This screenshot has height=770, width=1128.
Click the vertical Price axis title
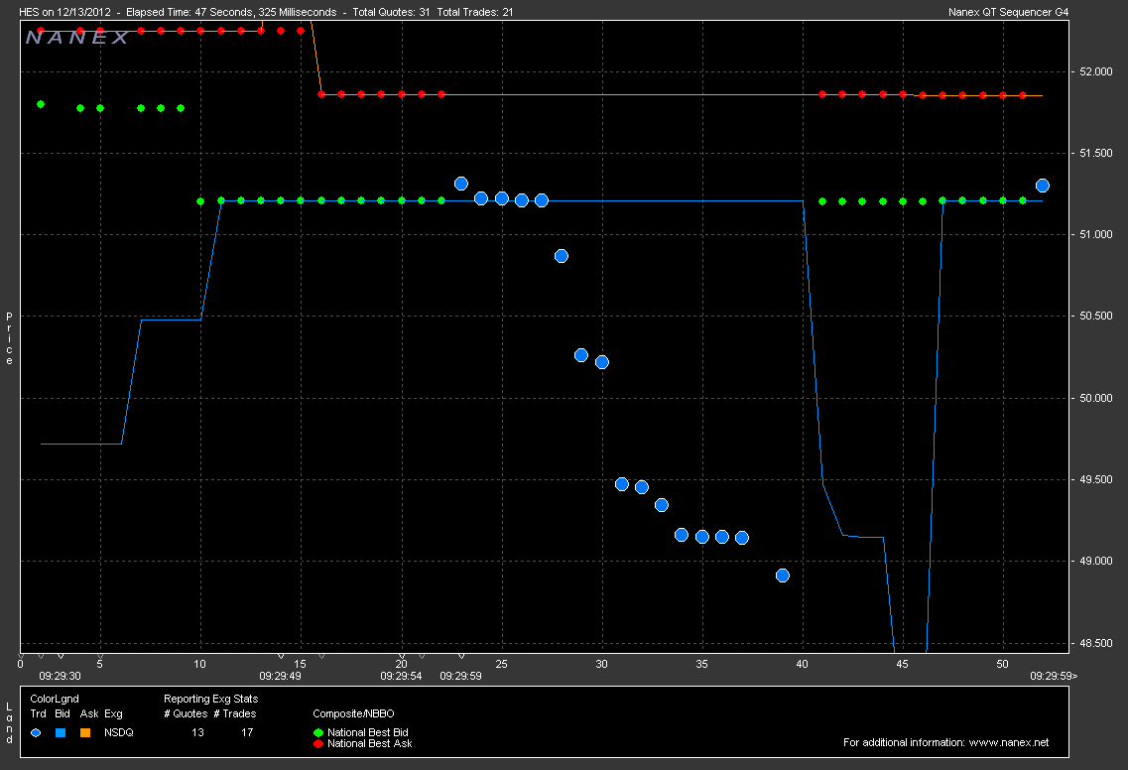[x=9, y=338]
